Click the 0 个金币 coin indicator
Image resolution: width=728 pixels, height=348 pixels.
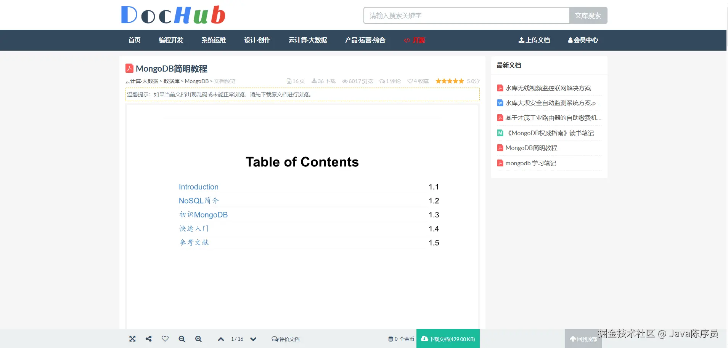click(401, 339)
